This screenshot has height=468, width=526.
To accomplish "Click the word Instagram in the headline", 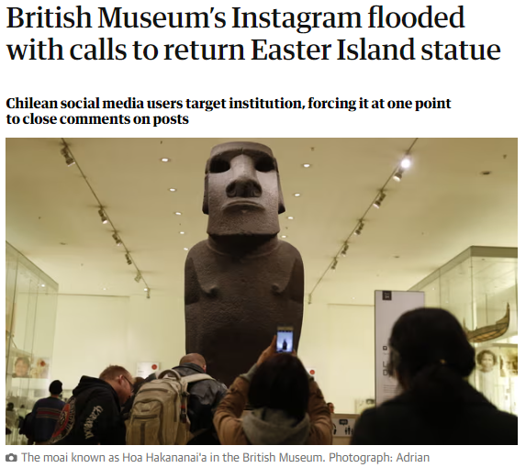I will [296, 17].
